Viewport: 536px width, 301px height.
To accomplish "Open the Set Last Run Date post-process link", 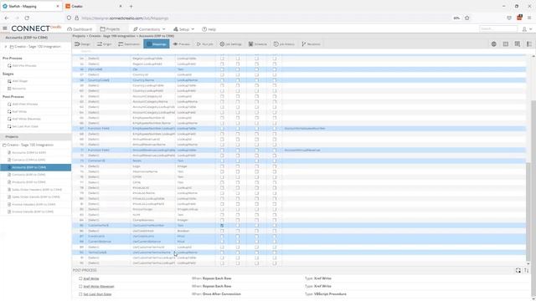I will (x=97, y=293).
